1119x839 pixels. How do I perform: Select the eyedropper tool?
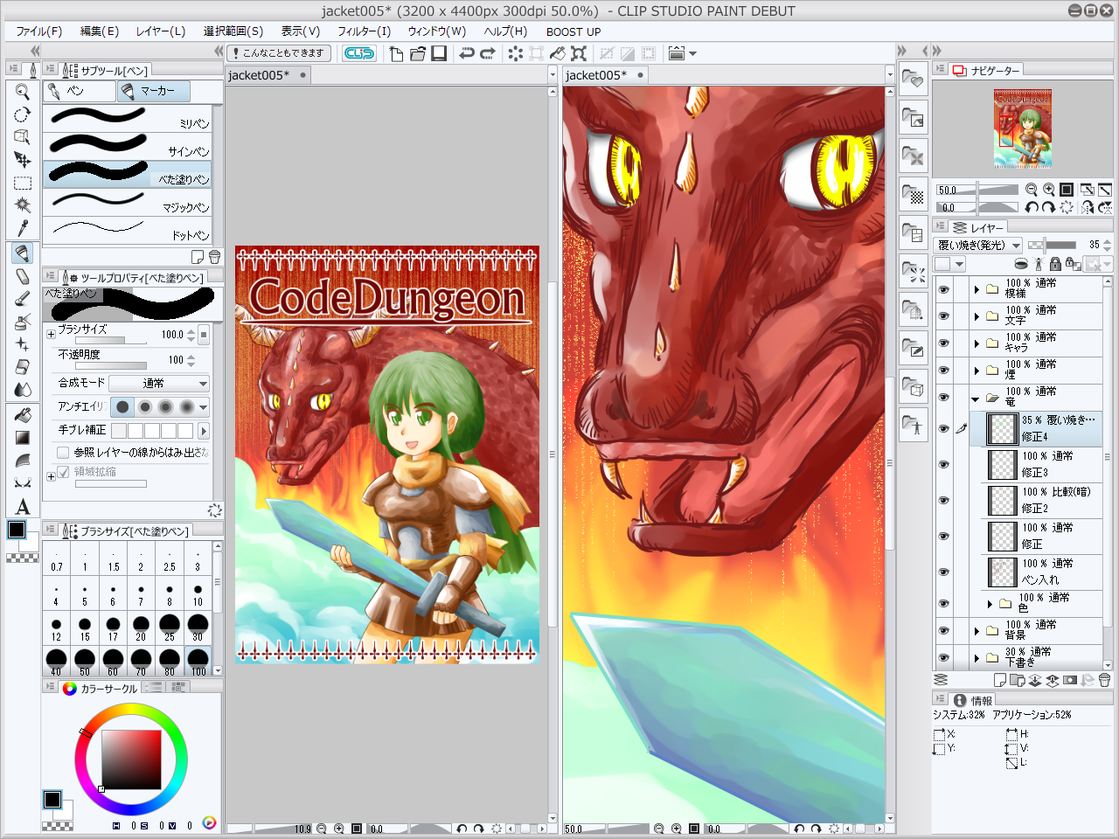coord(23,228)
